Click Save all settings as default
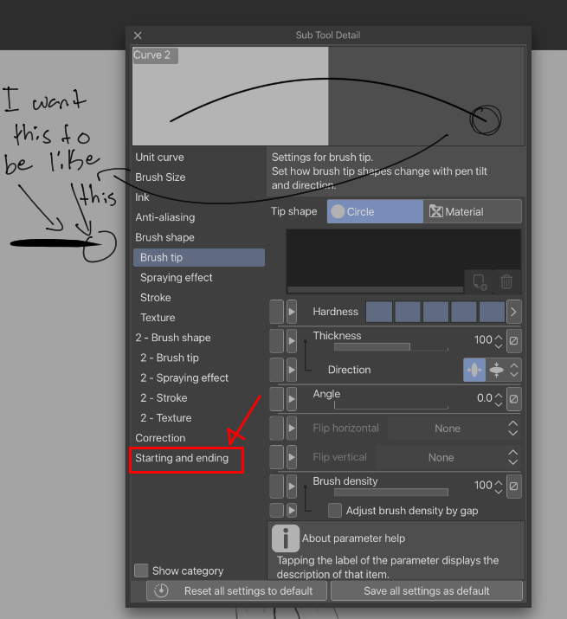Image resolution: width=567 pixels, height=619 pixels. [426, 591]
